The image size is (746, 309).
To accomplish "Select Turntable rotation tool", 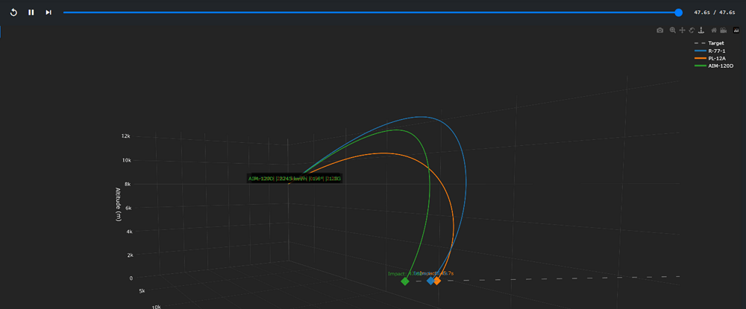I will (701, 30).
